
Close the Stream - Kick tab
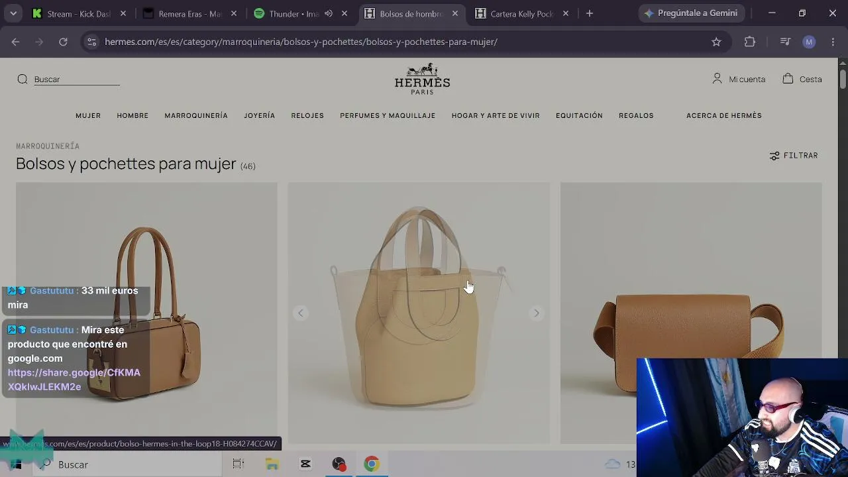coord(123,13)
